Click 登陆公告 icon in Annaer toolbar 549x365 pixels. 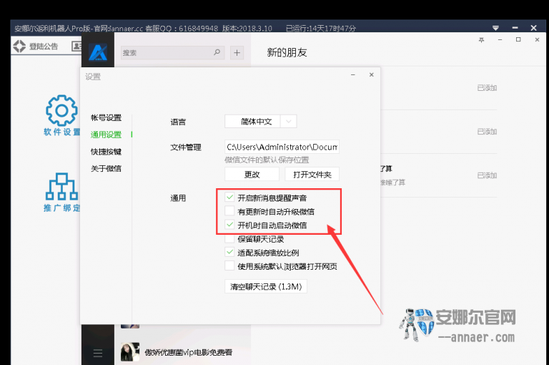tap(19, 46)
